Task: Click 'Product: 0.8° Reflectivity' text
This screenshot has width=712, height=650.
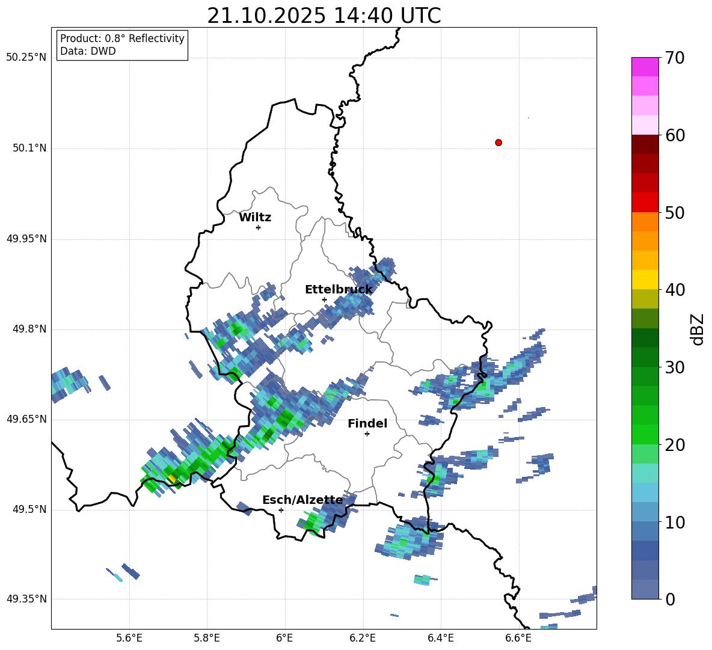Action: [x=122, y=38]
